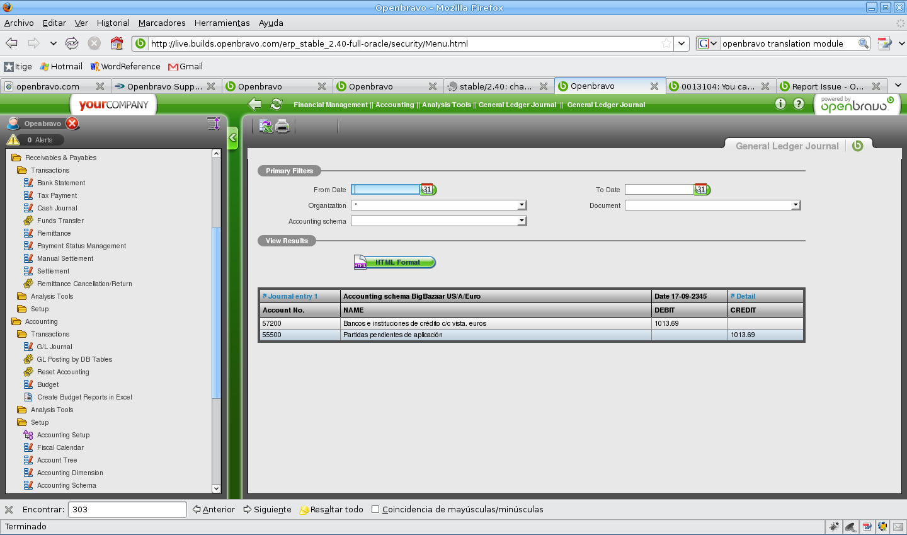
Task: Click the expand/collapse menu tree icon
Action: click(x=214, y=124)
